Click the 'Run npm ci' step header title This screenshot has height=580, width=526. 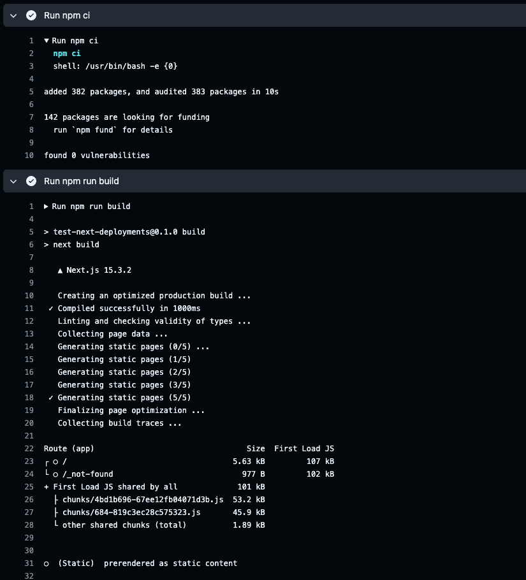(67, 15)
